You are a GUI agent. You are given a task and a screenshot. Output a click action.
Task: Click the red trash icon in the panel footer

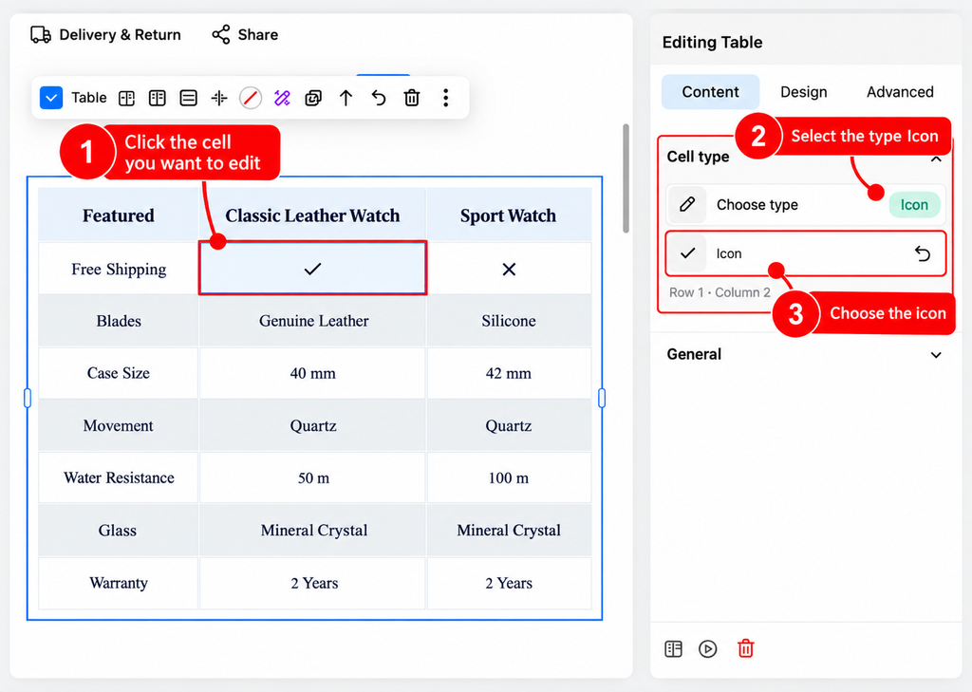click(x=746, y=648)
